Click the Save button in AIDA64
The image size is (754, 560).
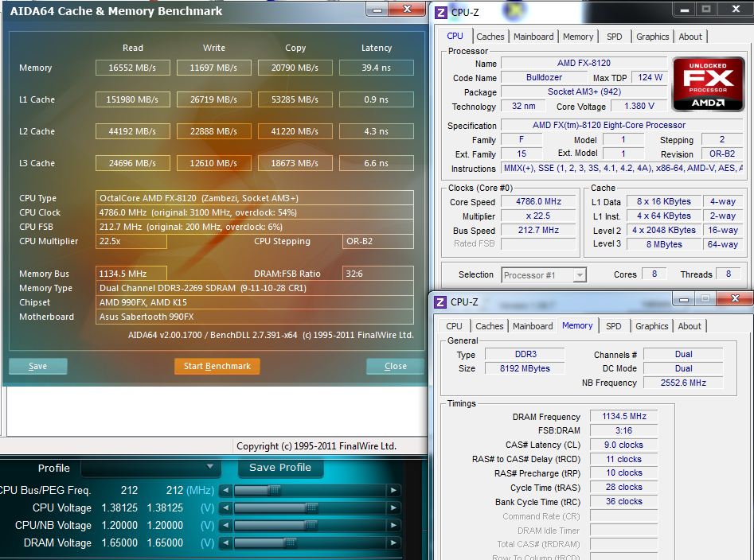[38, 367]
